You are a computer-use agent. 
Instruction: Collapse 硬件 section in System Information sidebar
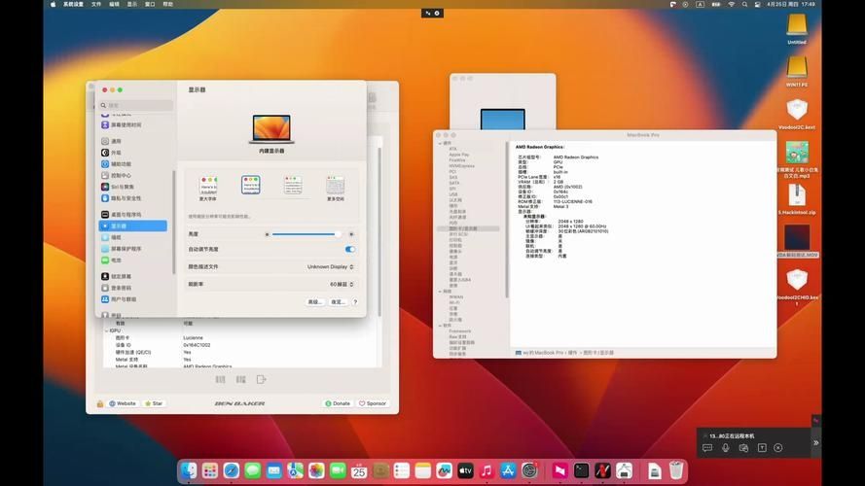[x=440, y=143]
